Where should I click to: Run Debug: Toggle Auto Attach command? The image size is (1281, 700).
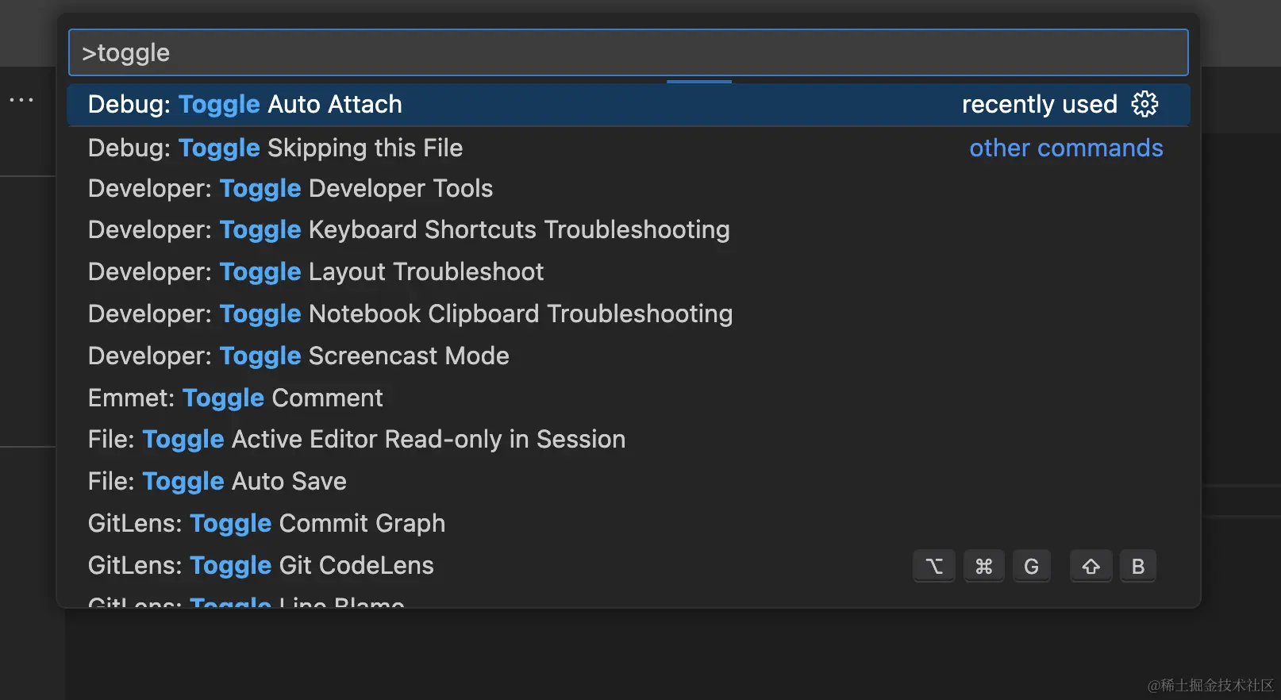(245, 105)
